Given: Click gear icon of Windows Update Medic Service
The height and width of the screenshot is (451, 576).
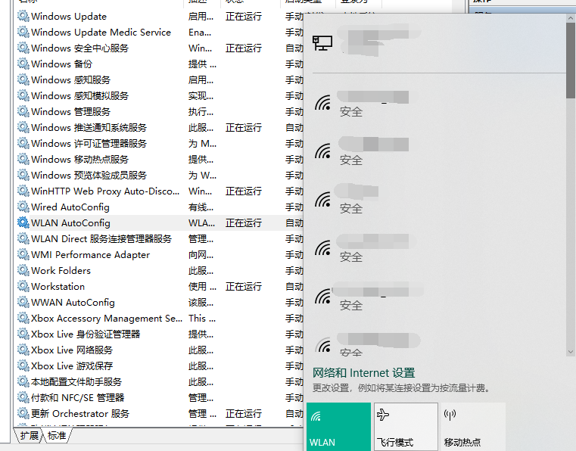Looking at the screenshot, I should (x=23, y=32).
